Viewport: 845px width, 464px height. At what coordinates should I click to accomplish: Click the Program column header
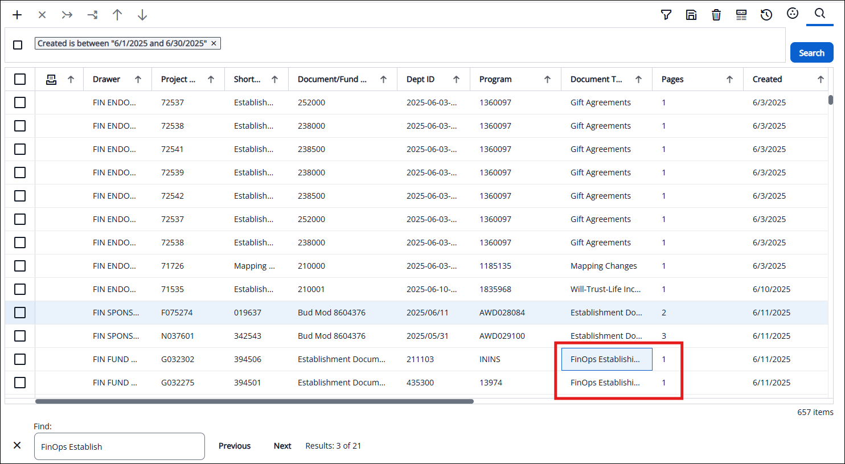click(x=495, y=80)
